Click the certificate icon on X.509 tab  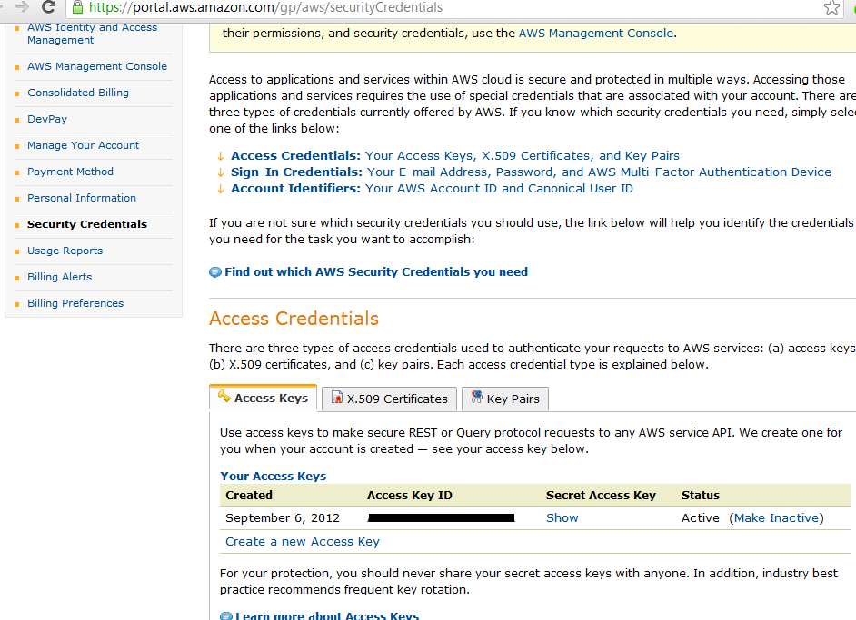click(x=337, y=399)
